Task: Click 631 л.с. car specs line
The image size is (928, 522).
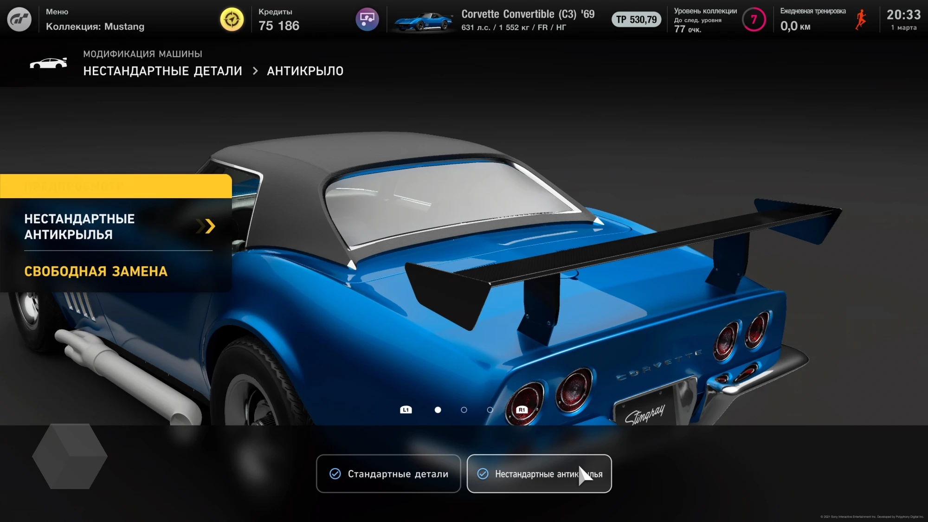Action: click(514, 27)
